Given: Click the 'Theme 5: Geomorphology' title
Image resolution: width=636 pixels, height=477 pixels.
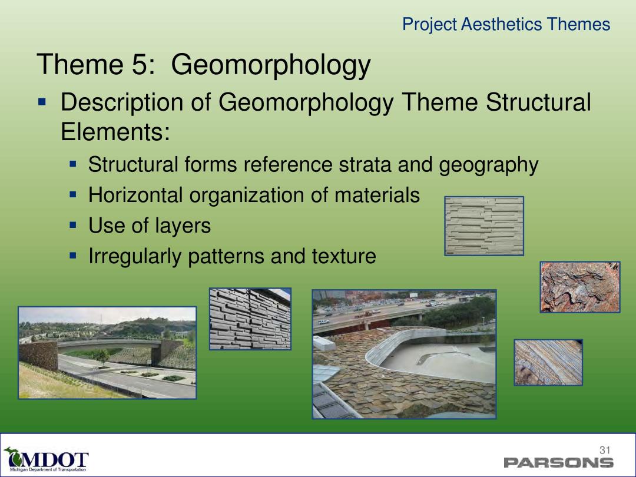Looking at the screenshot, I should pos(204,65).
